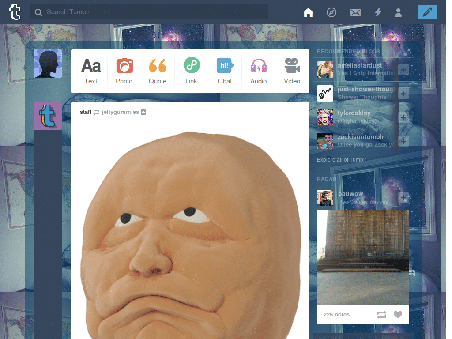Image resolution: width=452 pixels, height=339 pixels.
Task: Click the Tumblr logo in the header
Action: pyautogui.click(x=15, y=12)
